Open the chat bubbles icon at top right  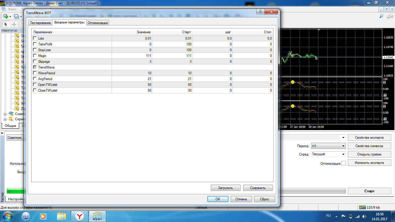390,16
